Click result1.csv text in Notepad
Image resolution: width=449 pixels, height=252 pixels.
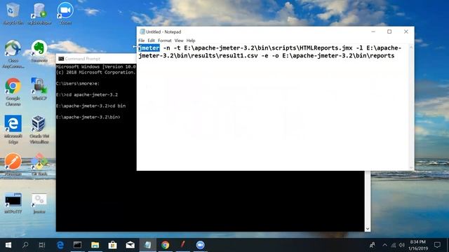239,56
